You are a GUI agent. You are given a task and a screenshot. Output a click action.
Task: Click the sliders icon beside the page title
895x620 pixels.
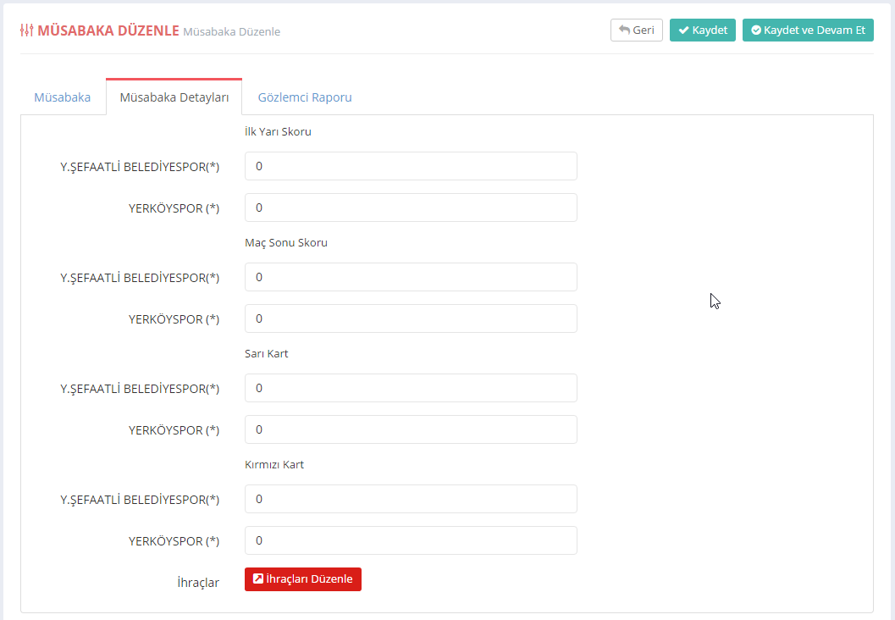[x=26, y=30]
